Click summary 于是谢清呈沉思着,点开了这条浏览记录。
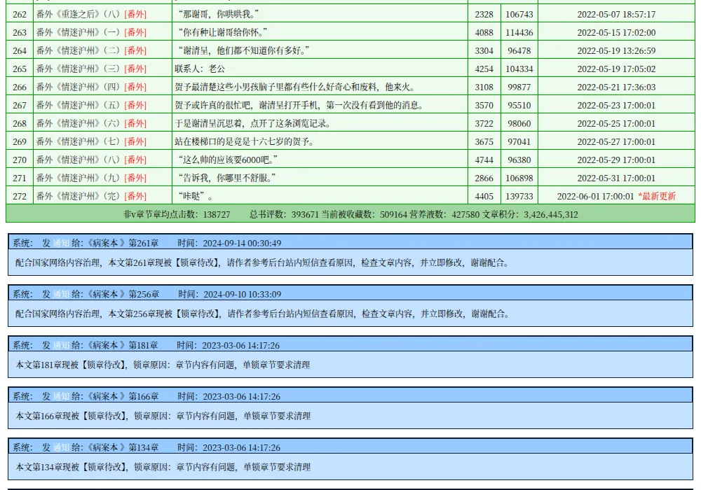701x490 pixels. click(x=252, y=124)
